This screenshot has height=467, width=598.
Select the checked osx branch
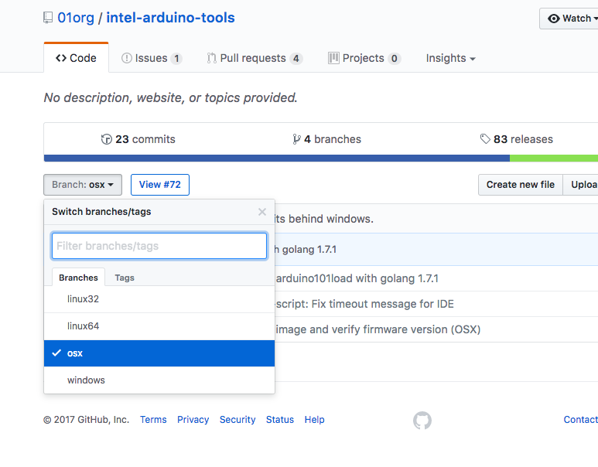[x=159, y=353]
